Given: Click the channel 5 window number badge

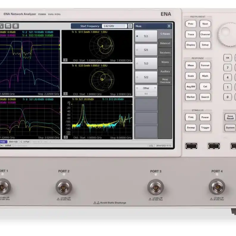Looking at the screenshot, I should pyautogui.click(x=66, y=137).
